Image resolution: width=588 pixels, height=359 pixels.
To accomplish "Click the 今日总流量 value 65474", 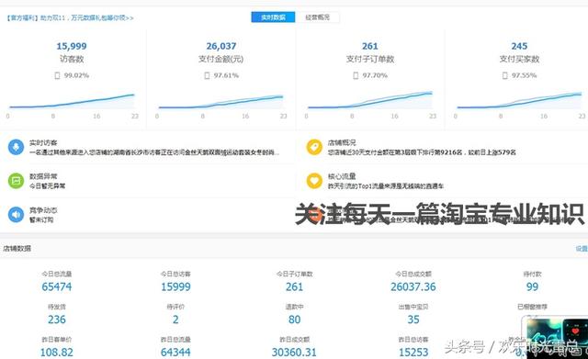I will [x=57, y=287].
